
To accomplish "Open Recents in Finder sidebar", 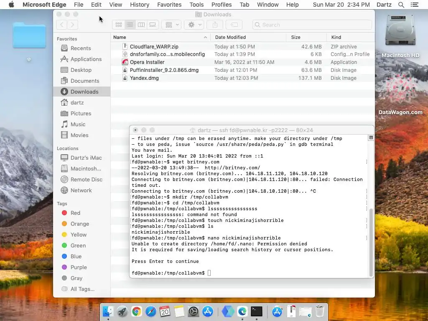I will pos(82,48).
